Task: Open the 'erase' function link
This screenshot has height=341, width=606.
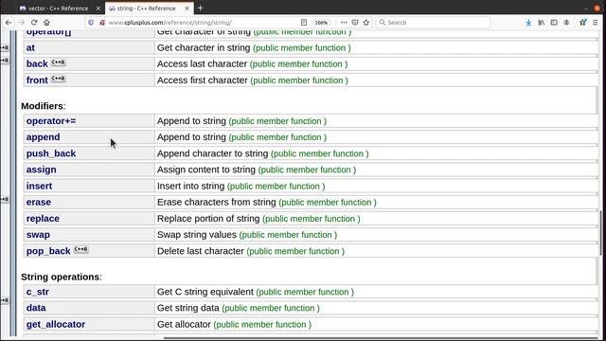Action: click(39, 202)
